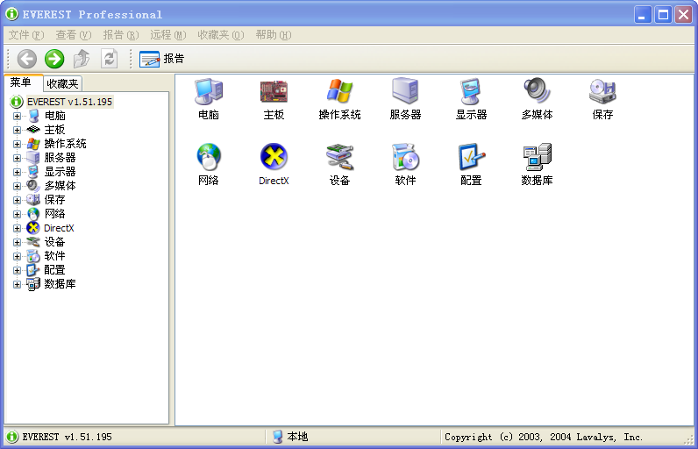This screenshot has height=449, width=698.
Task: Minimize the EVEREST Professional window
Action: pos(643,15)
